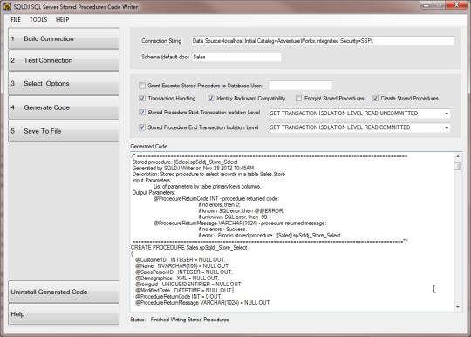Viewport: 471px width, 337px height.
Task: Enable Grant Execute Stored Procedure to Database User
Action: pos(142,86)
